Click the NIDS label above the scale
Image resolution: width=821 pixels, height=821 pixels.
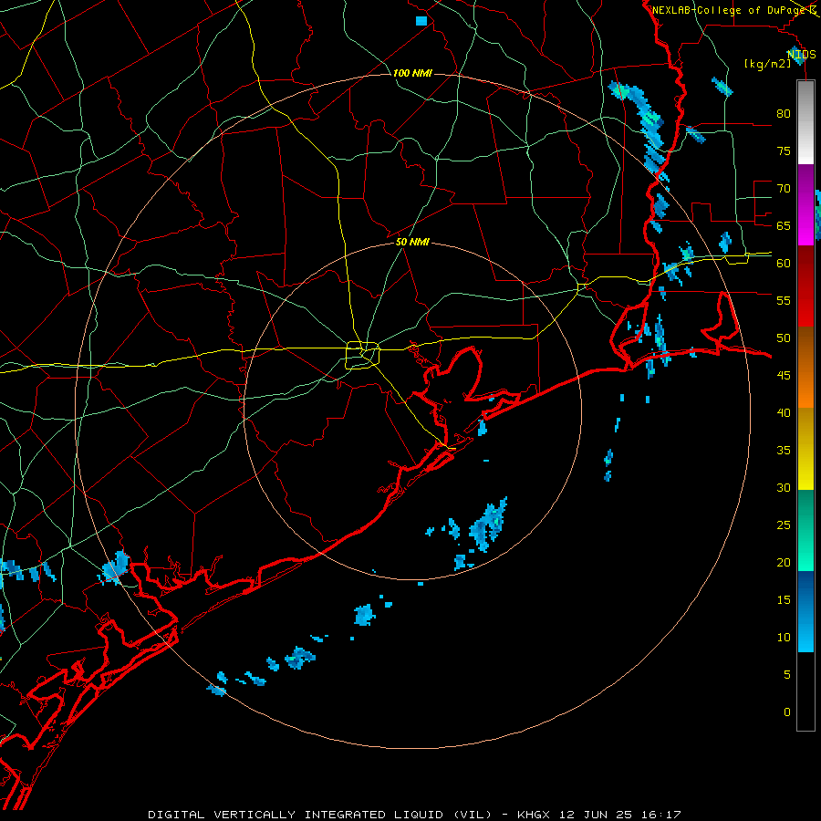pyautogui.click(x=802, y=54)
